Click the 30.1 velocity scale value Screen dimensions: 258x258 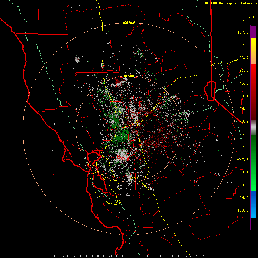pyautogui.click(x=244, y=96)
